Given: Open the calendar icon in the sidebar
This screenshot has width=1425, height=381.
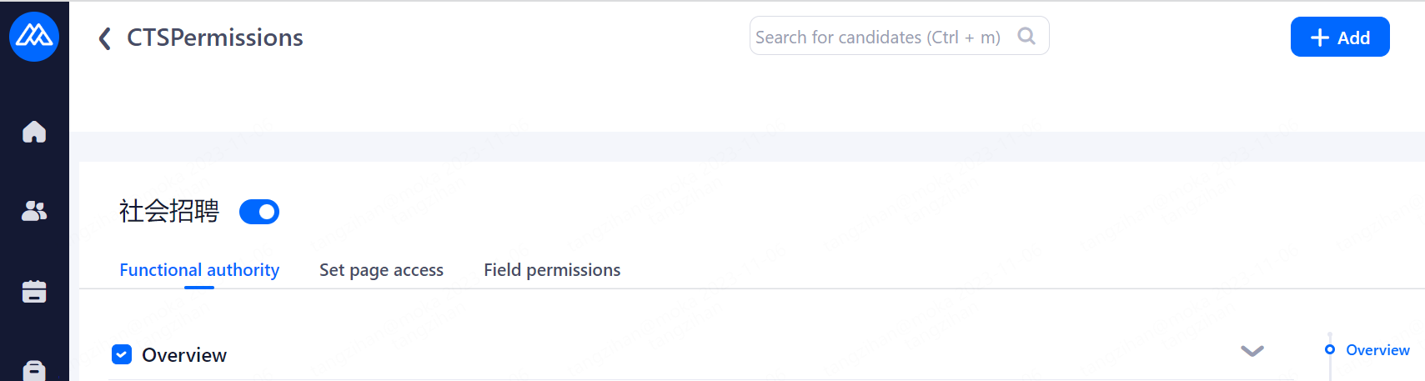Looking at the screenshot, I should point(34,292).
